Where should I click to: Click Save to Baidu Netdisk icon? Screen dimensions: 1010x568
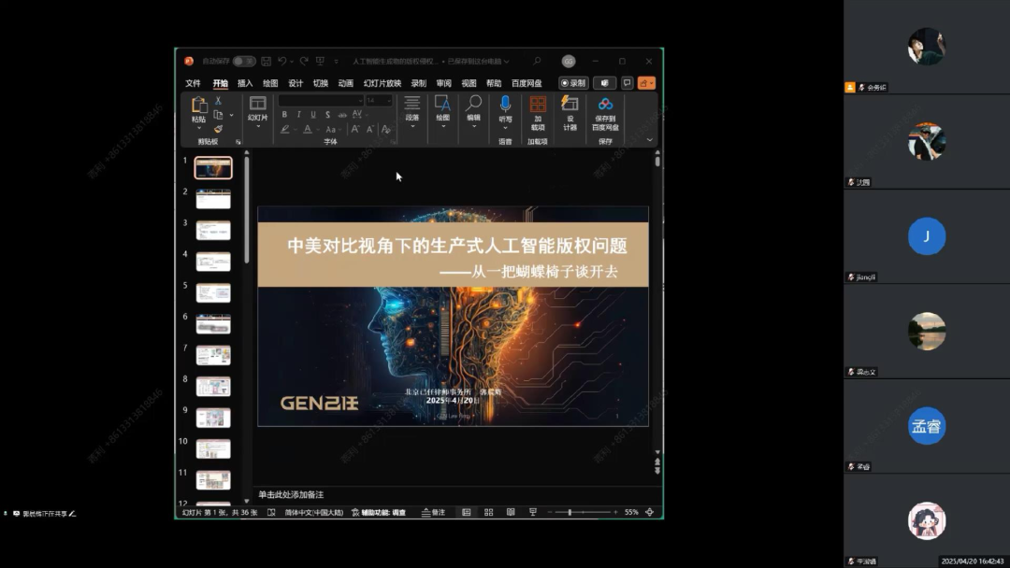point(605,104)
